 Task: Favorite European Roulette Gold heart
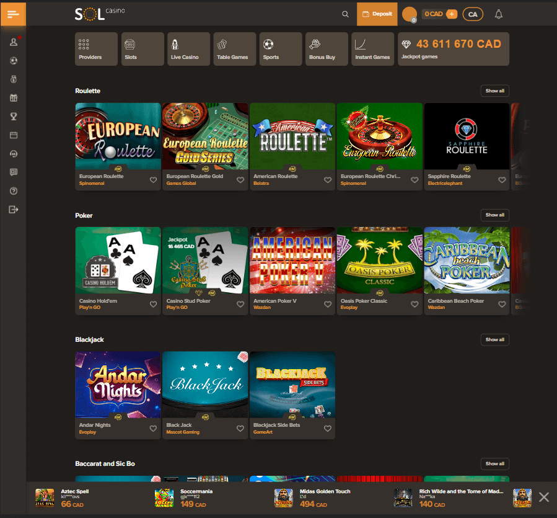pyautogui.click(x=240, y=180)
